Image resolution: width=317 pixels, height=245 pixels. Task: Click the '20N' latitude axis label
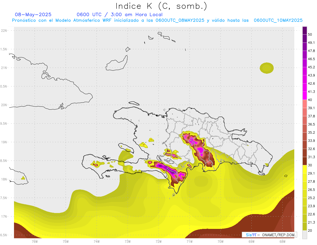click(4, 105)
